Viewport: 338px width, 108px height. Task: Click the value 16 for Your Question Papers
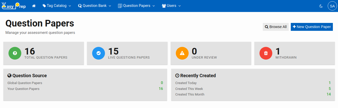click(161, 89)
